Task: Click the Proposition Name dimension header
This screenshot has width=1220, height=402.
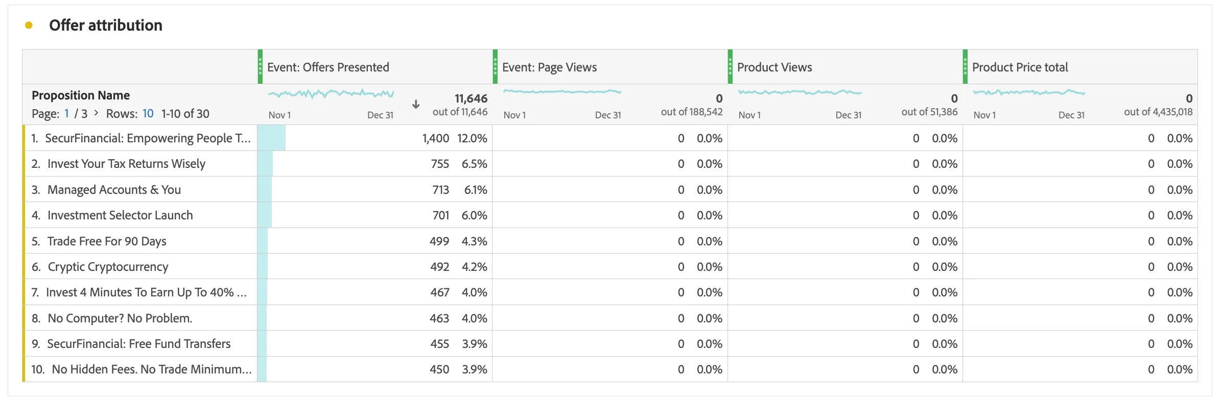Action: [81, 95]
